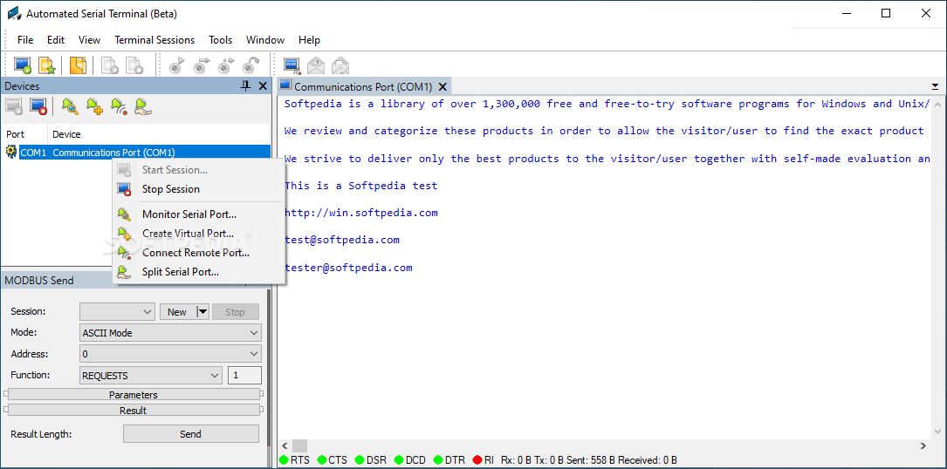Click the New button in MODBUS Send

point(177,312)
